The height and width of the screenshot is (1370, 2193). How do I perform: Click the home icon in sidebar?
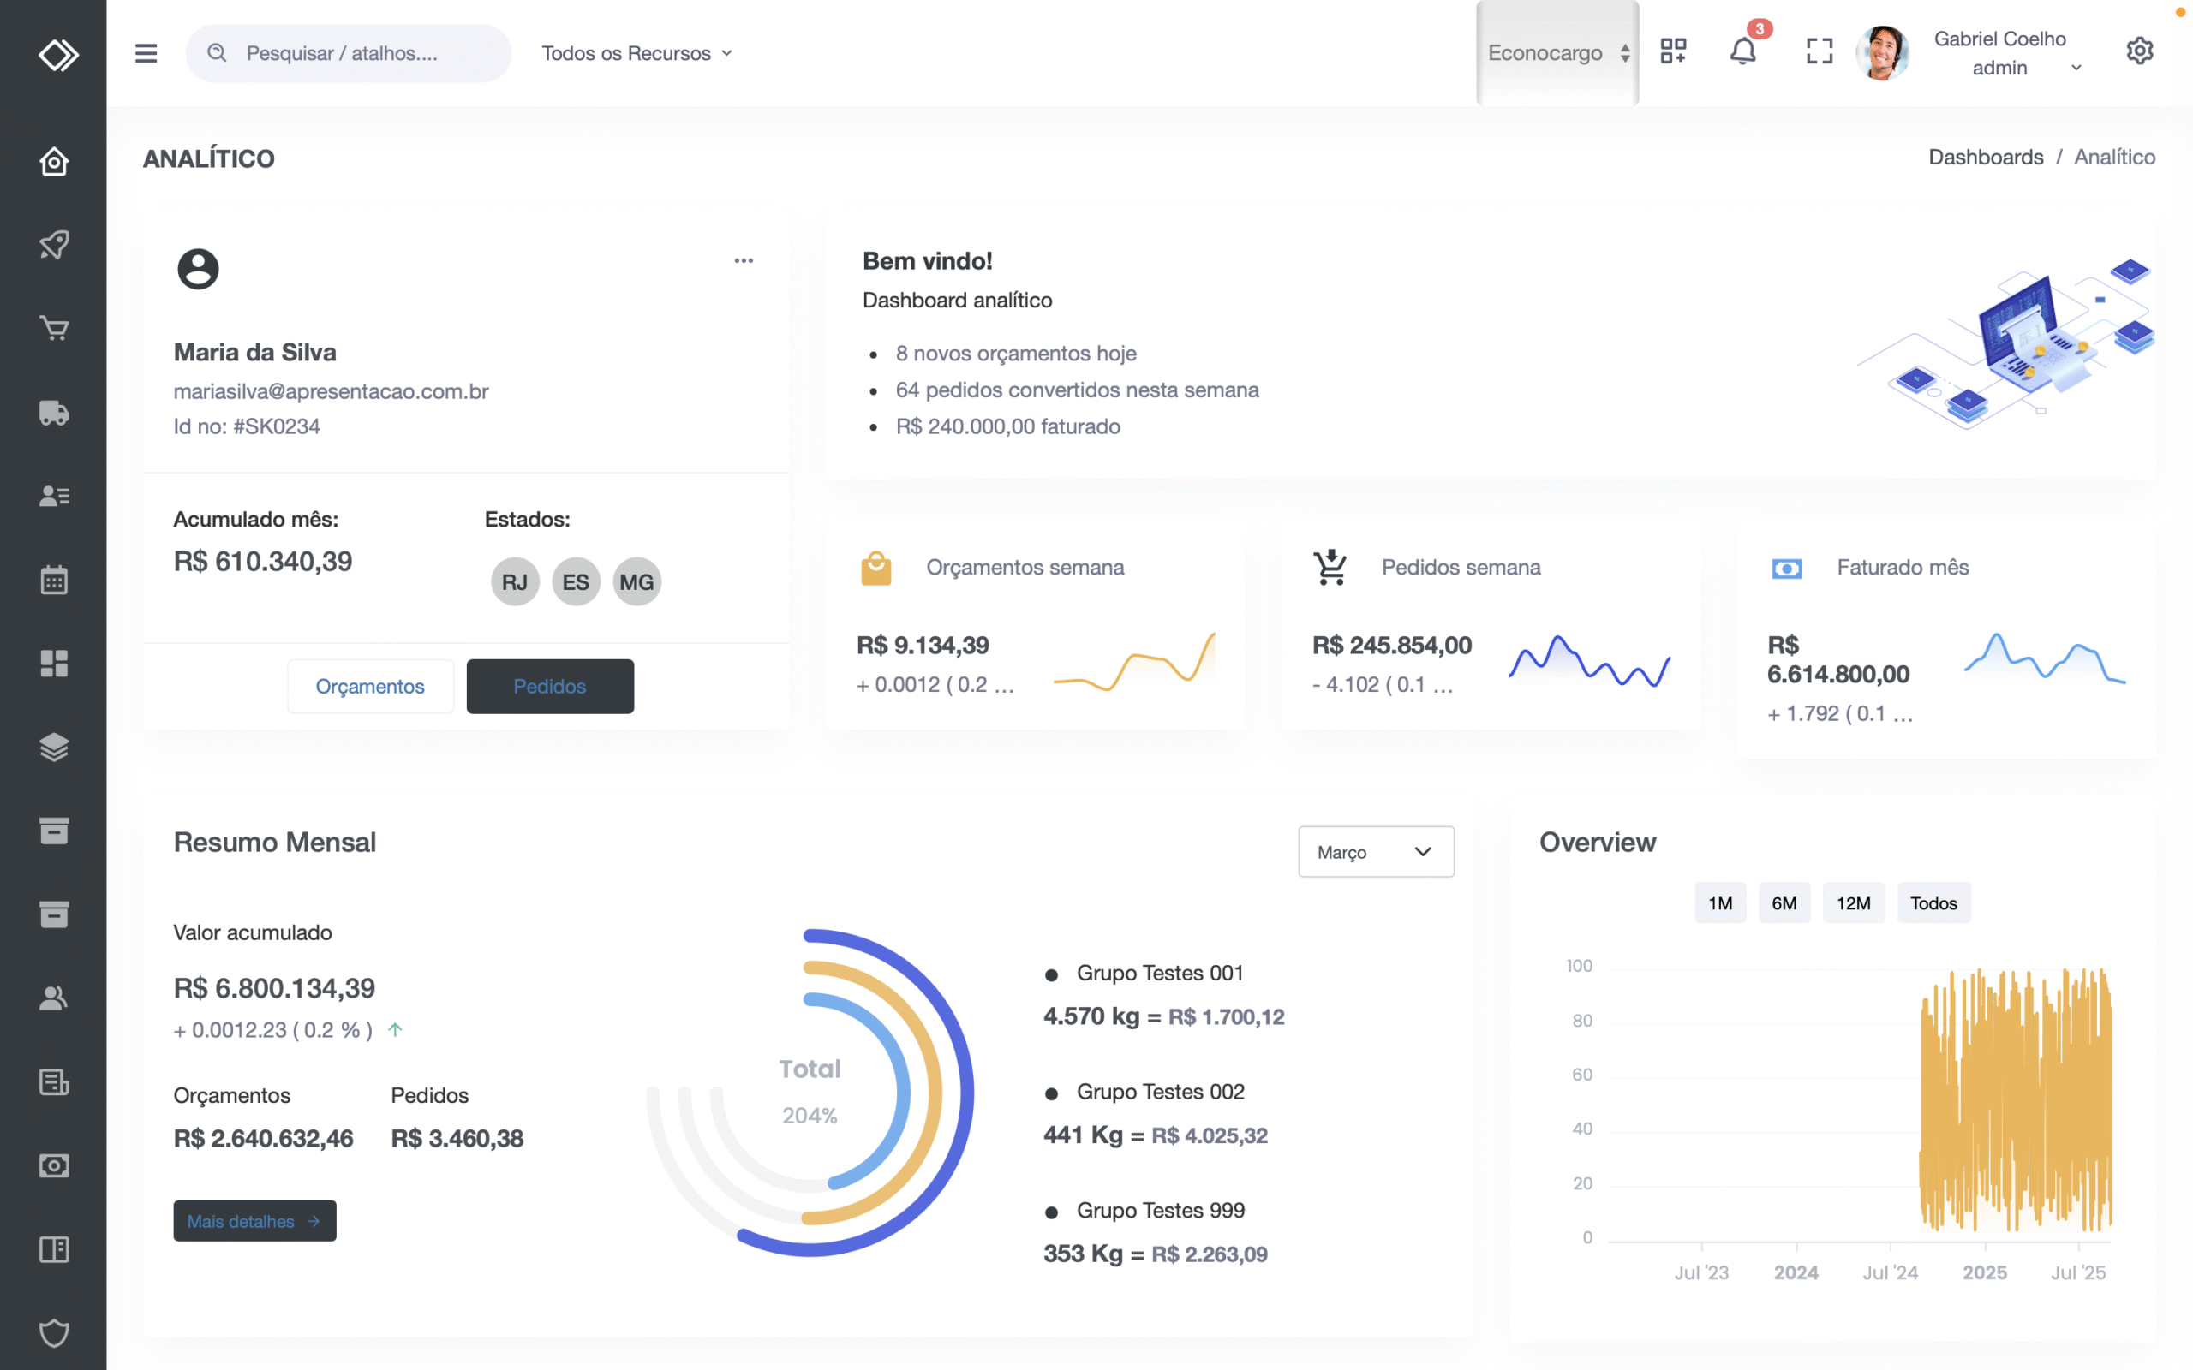[x=53, y=162]
